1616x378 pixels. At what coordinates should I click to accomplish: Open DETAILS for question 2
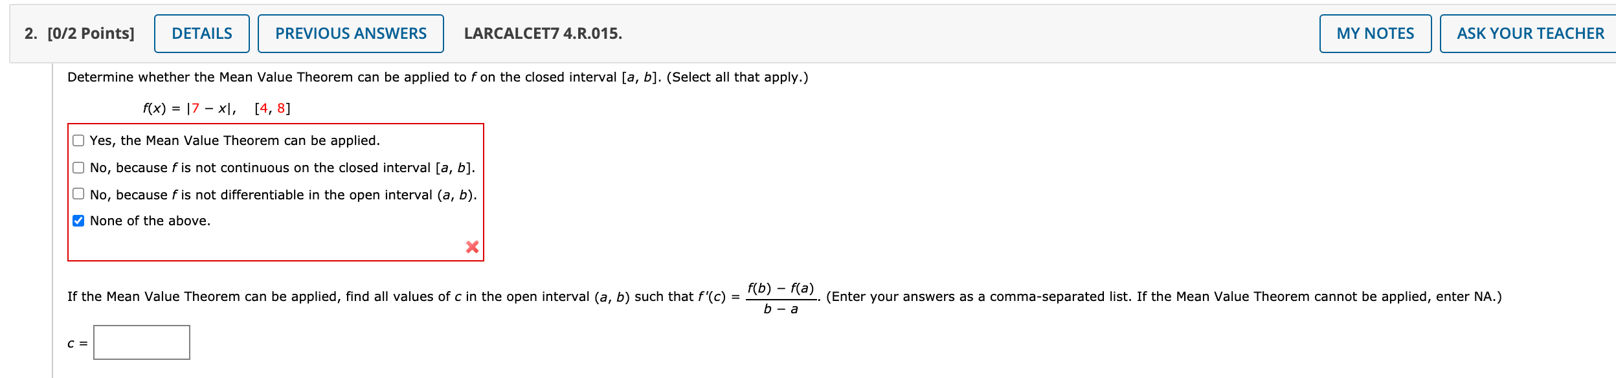(x=201, y=33)
